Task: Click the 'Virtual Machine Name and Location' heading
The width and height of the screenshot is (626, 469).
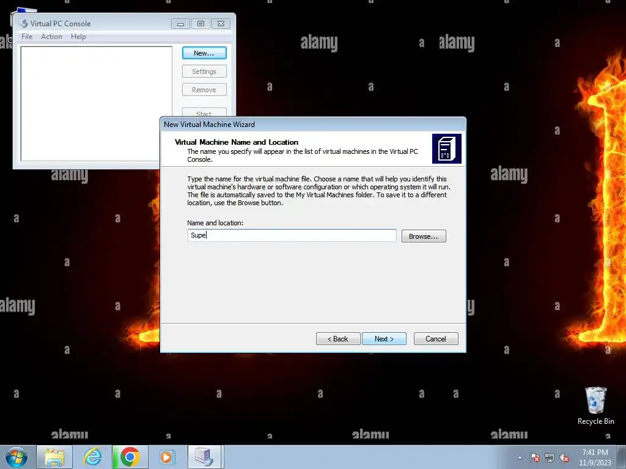Action: pyautogui.click(x=237, y=142)
